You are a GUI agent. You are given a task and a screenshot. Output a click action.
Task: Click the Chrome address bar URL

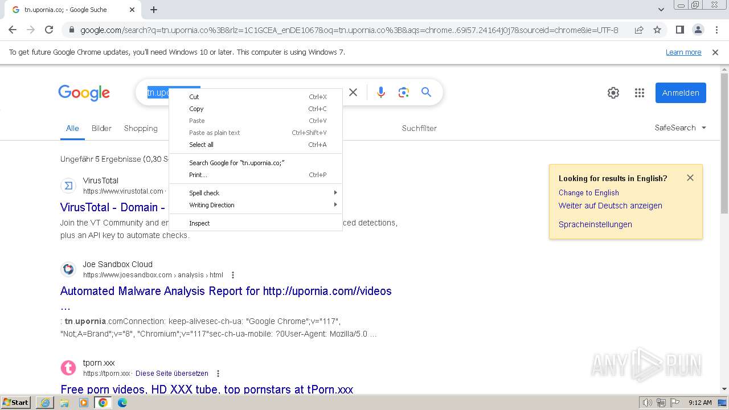pyautogui.click(x=349, y=30)
